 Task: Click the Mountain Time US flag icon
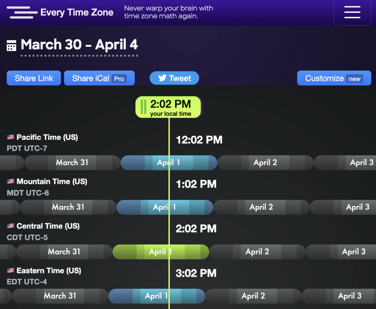(x=10, y=181)
